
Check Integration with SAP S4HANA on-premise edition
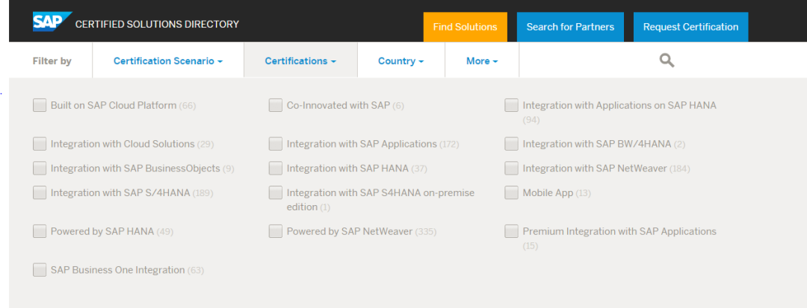coord(275,192)
